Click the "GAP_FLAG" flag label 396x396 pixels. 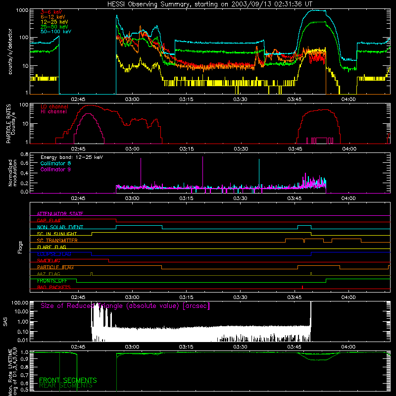point(49,220)
